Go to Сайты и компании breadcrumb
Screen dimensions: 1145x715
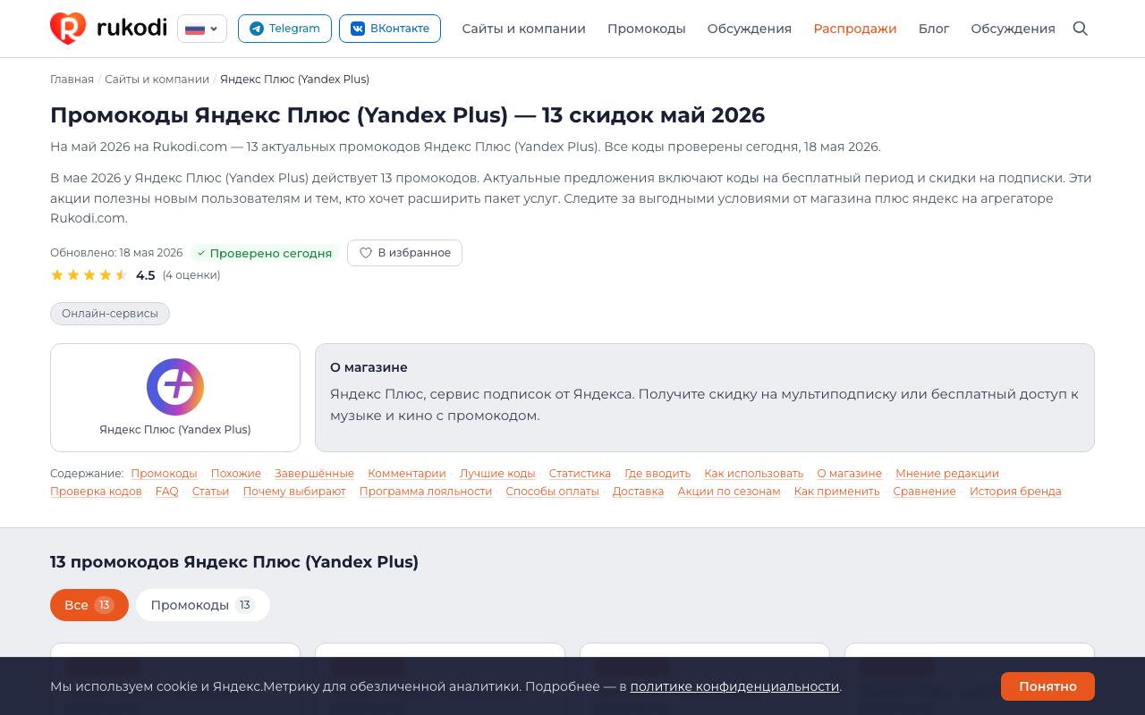(x=157, y=80)
